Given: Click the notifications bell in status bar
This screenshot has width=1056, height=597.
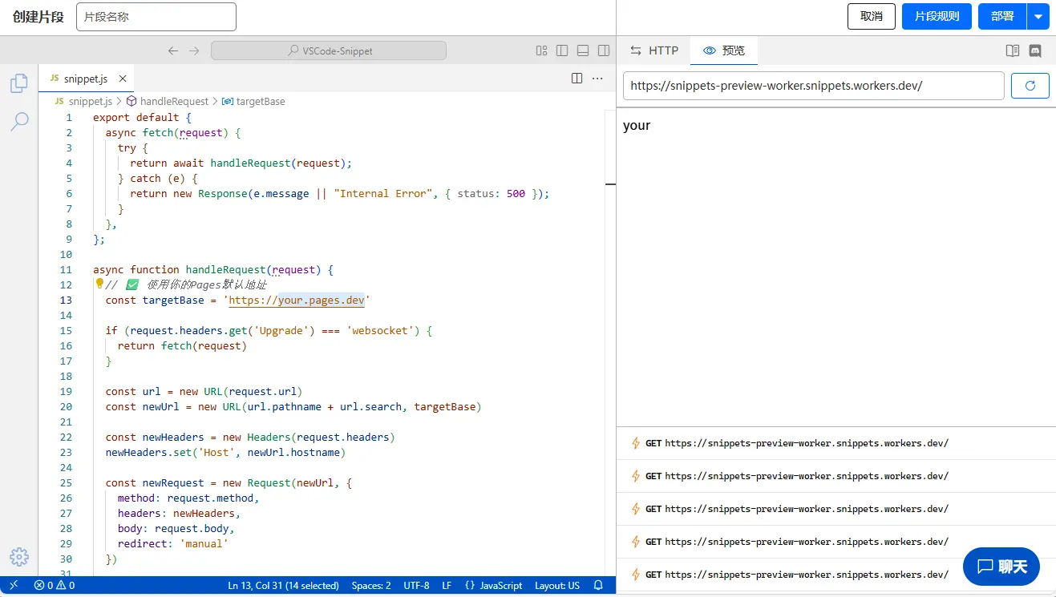Looking at the screenshot, I should [598, 586].
